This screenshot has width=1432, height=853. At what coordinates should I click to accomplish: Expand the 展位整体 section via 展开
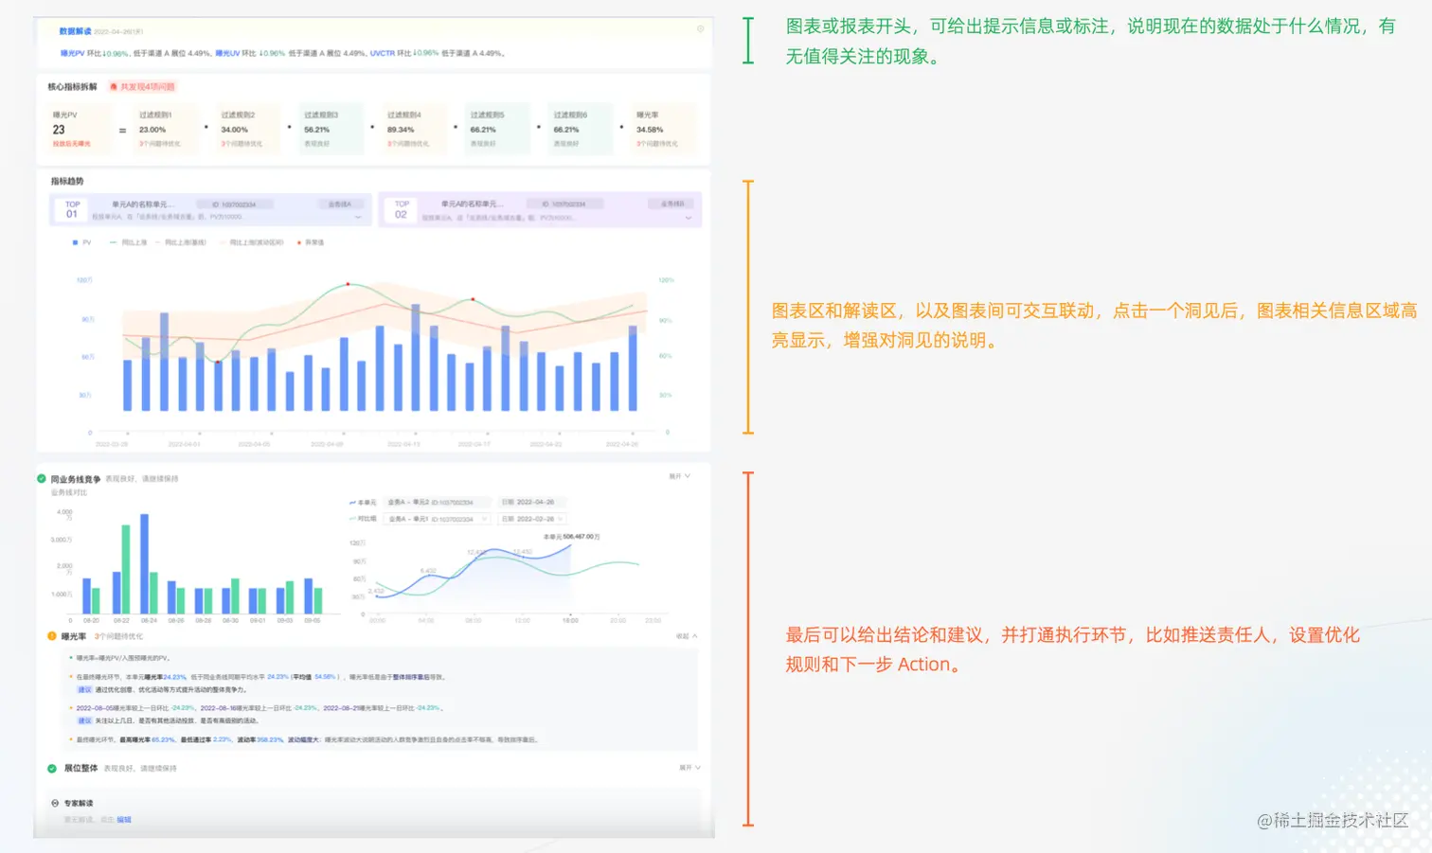pyautogui.click(x=689, y=768)
